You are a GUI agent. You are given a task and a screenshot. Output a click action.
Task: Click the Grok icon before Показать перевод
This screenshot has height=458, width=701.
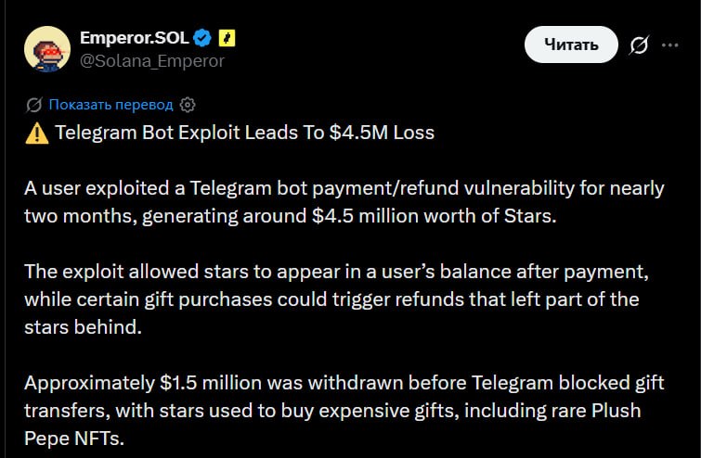point(34,105)
